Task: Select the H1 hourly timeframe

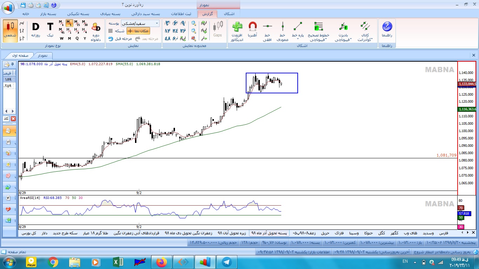Action: coord(69,31)
